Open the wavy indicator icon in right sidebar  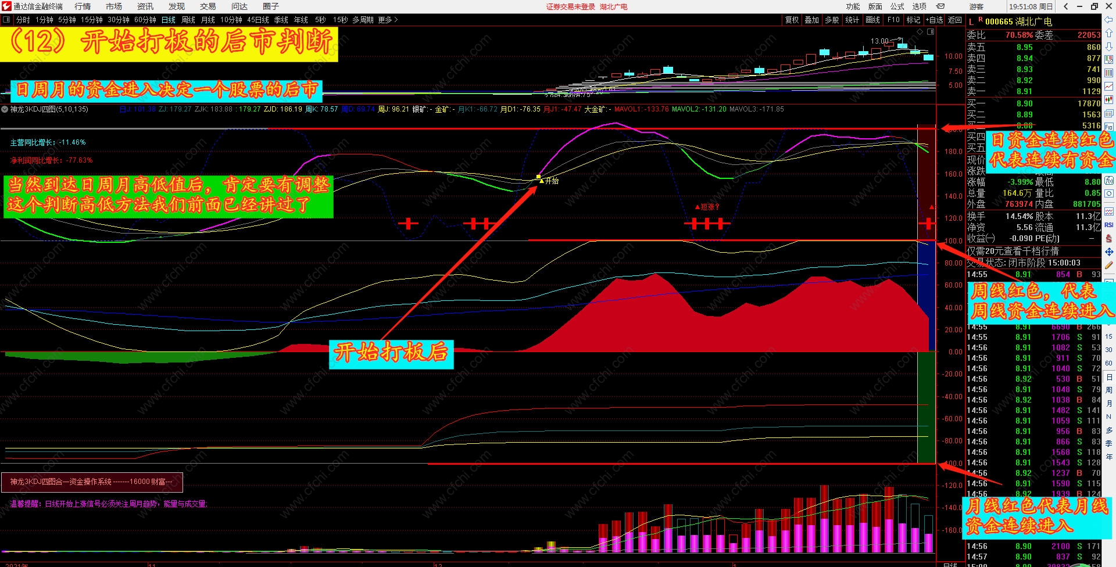[x=1109, y=211]
